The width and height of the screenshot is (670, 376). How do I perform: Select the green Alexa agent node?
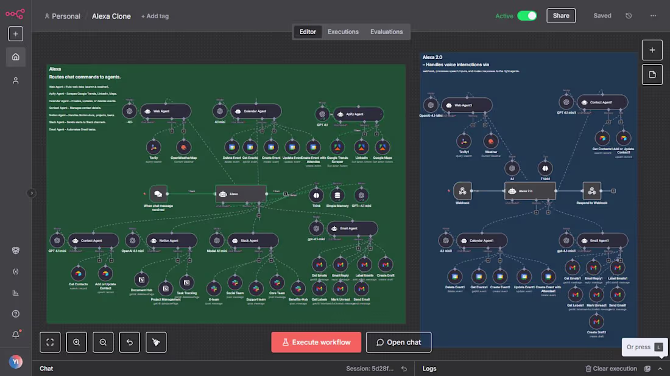[x=241, y=193]
